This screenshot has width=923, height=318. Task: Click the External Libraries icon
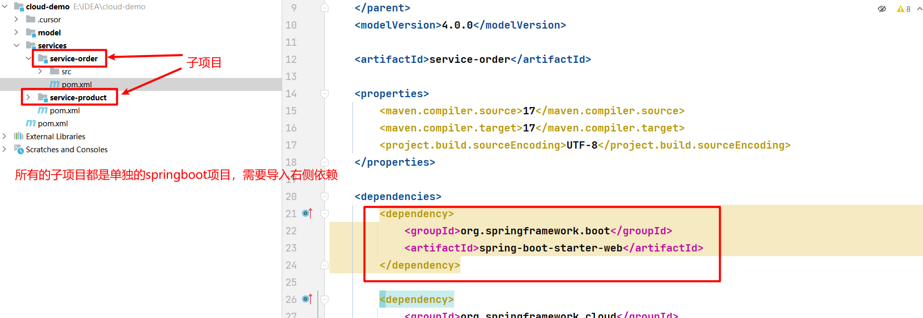19,136
